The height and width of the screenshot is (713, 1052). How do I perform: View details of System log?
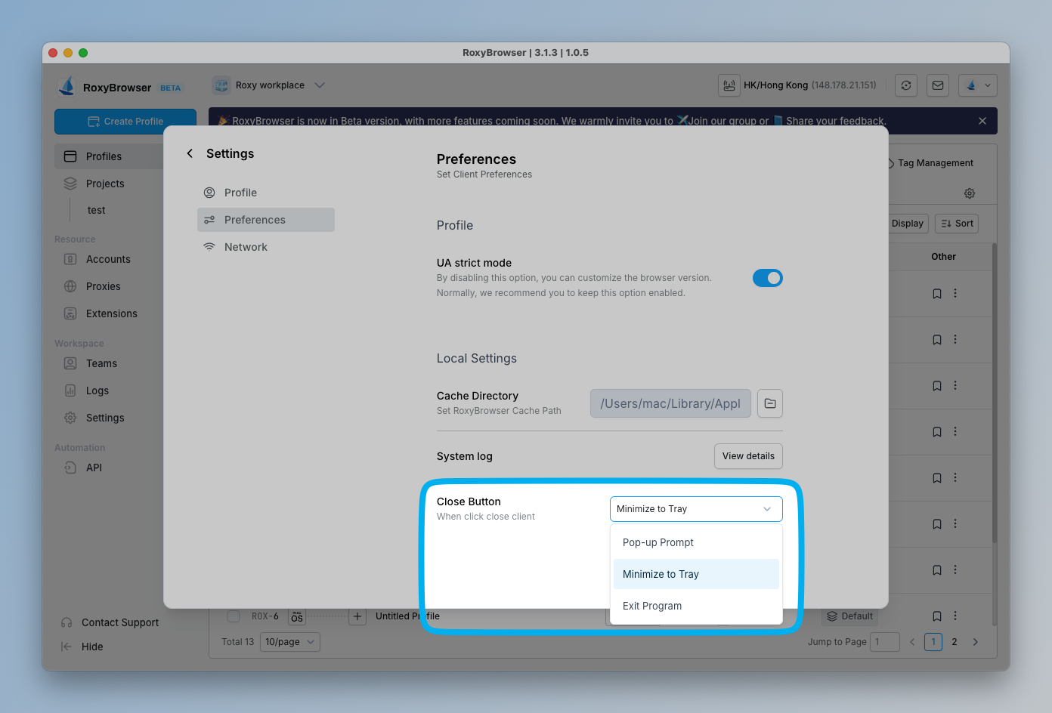pos(748,456)
